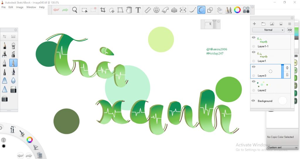
Task: Pick the Quick Transform tool
Action: [x=112, y=10]
